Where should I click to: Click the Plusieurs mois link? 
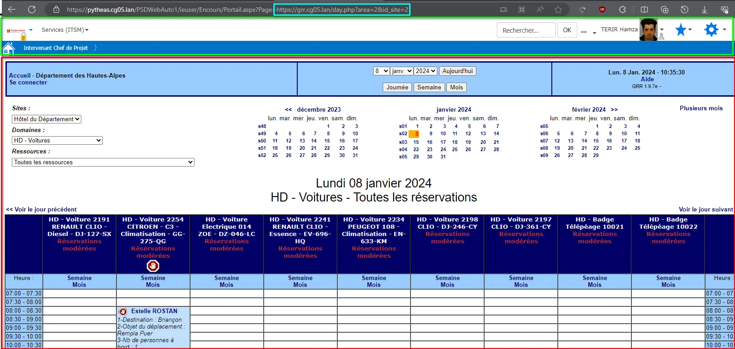click(x=701, y=108)
